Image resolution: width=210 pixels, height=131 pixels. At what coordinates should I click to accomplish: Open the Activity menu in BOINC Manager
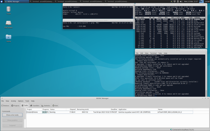pos(13,101)
